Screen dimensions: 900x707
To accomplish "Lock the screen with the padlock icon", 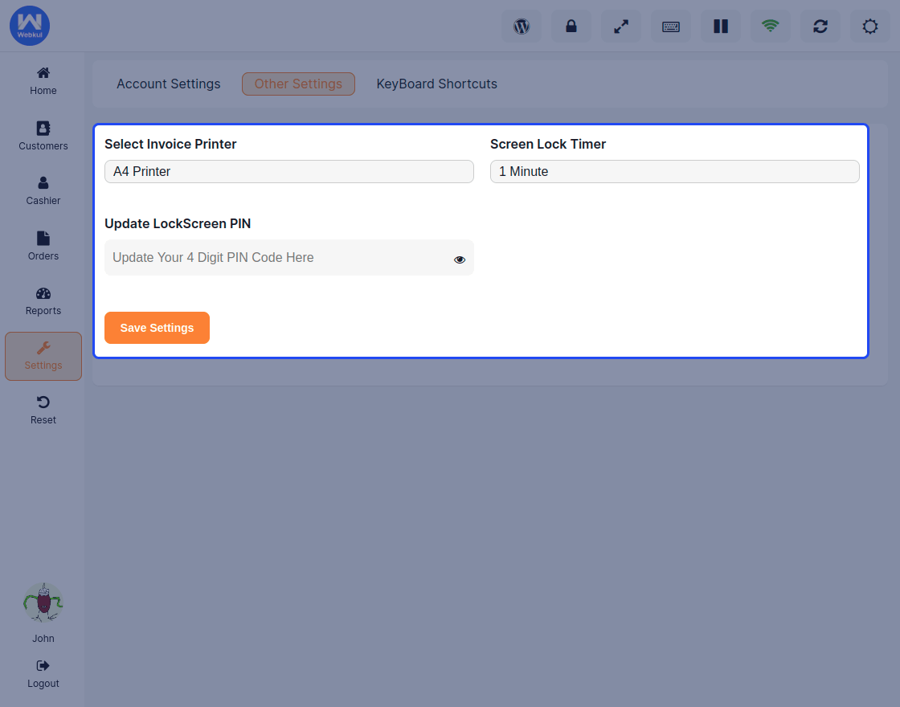I will (571, 27).
